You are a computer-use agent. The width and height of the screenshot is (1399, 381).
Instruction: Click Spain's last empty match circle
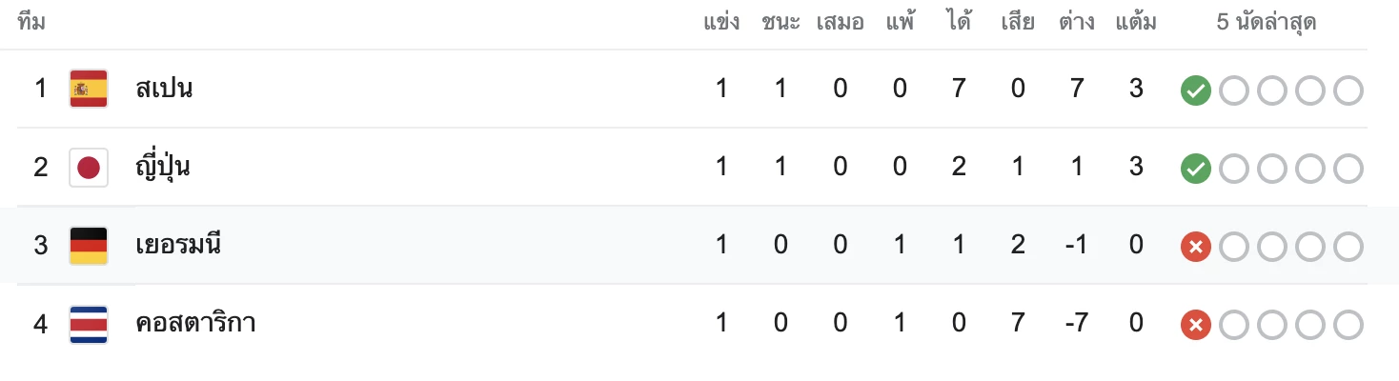point(1348,91)
